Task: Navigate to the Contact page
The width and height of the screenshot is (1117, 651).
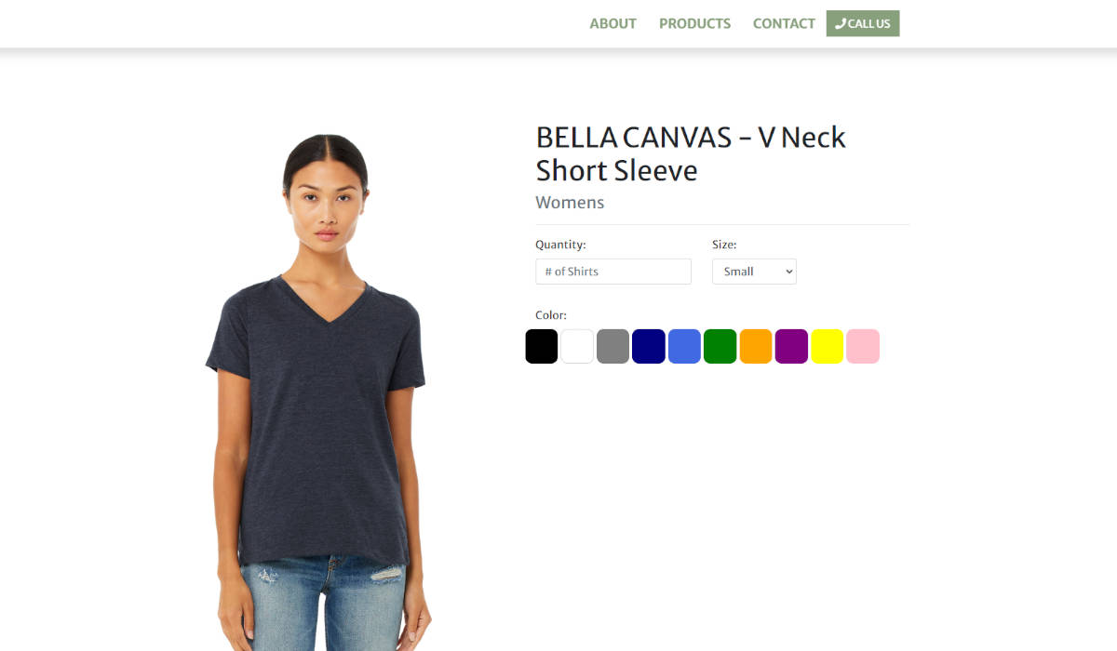Action: (x=784, y=23)
